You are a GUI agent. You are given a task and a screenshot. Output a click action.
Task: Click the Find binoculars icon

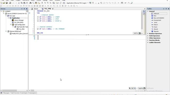tap(31, 3)
